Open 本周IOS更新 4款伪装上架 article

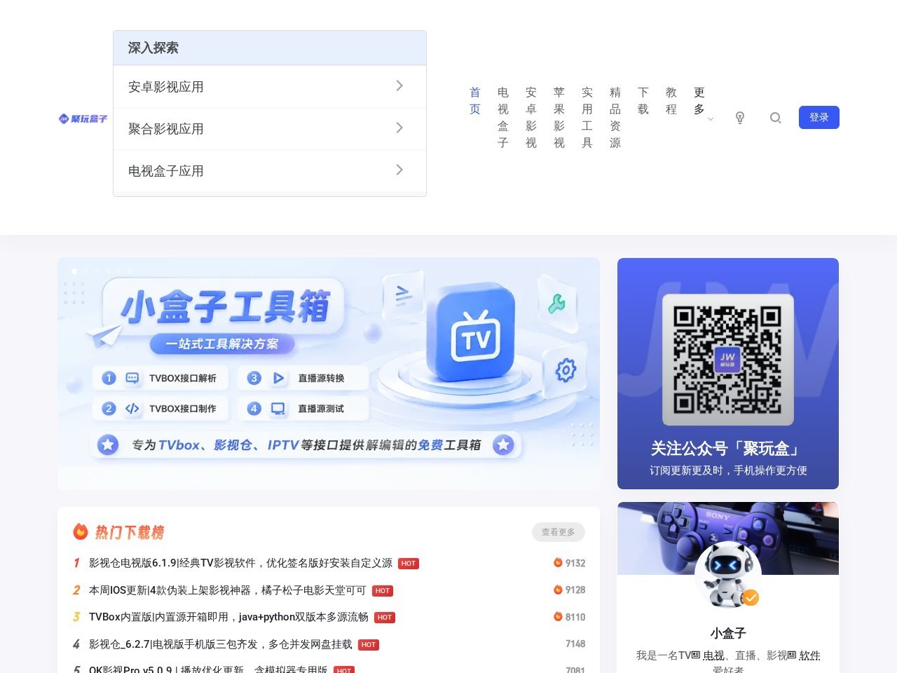[x=228, y=590]
